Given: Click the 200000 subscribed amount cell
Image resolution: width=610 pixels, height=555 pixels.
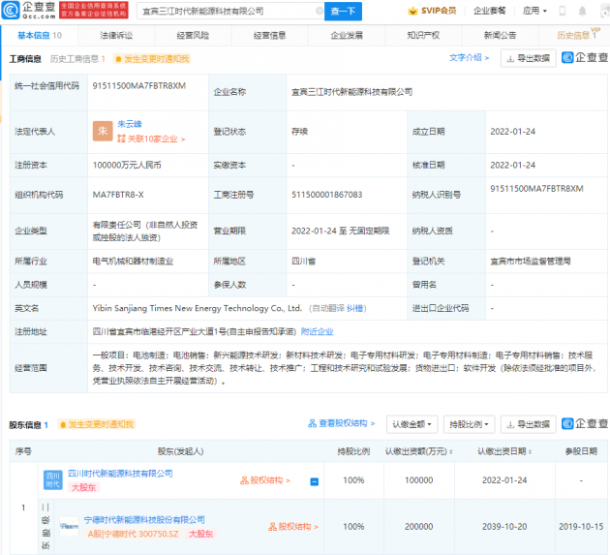Looking at the screenshot, I should coord(418,527).
